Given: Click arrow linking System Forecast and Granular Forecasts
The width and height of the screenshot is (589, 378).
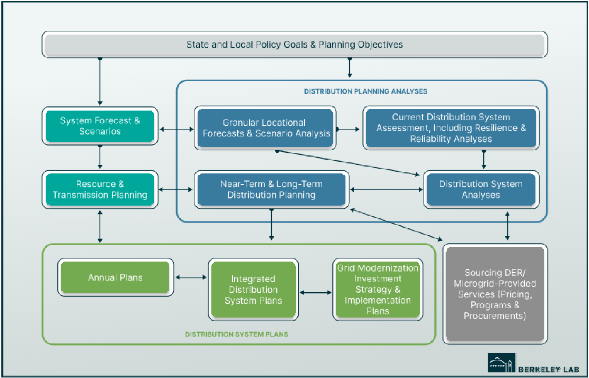Looking at the screenshot, I should [176, 129].
